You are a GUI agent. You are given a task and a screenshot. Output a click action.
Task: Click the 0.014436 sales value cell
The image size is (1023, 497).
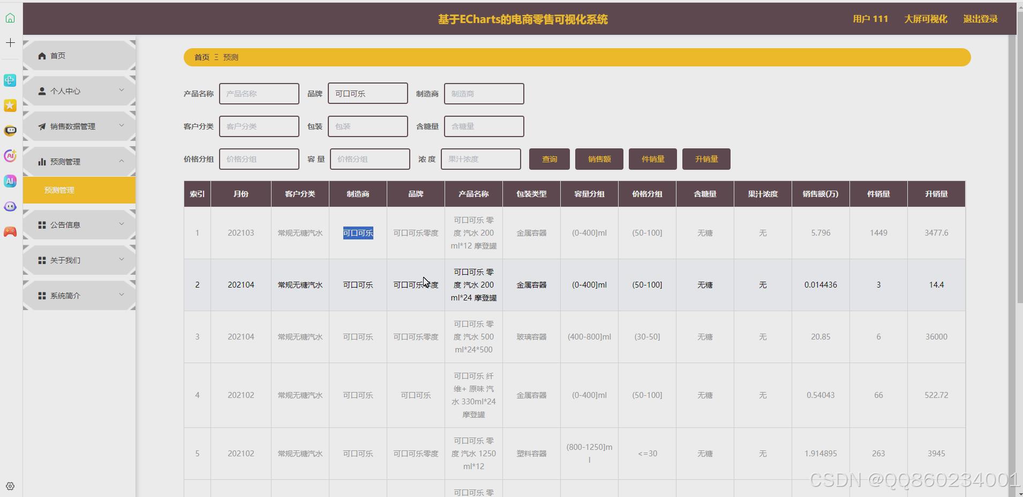pos(821,285)
